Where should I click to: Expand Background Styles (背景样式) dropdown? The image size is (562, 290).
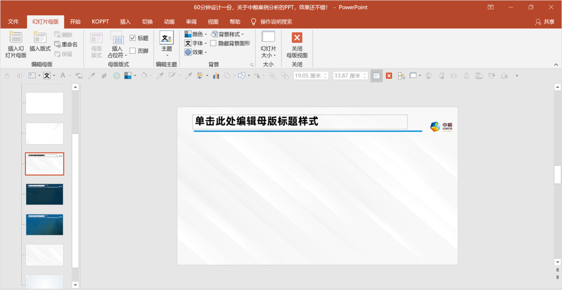point(228,34)
